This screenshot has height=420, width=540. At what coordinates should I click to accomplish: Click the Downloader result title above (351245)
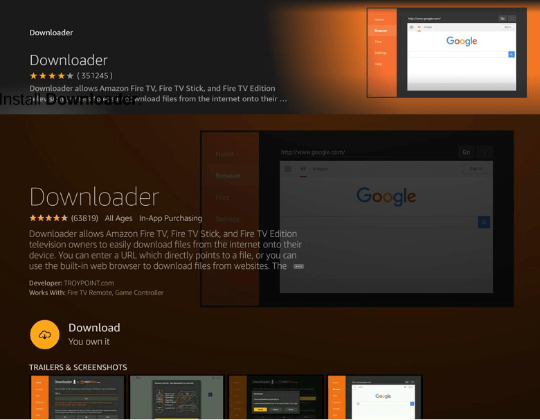(x=69, y=60)
